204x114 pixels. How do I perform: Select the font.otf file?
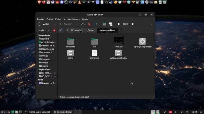tap(119, 42)
